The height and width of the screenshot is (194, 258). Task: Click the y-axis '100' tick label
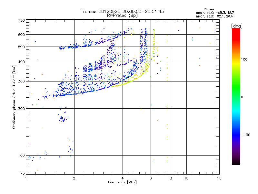pos(21,156)
